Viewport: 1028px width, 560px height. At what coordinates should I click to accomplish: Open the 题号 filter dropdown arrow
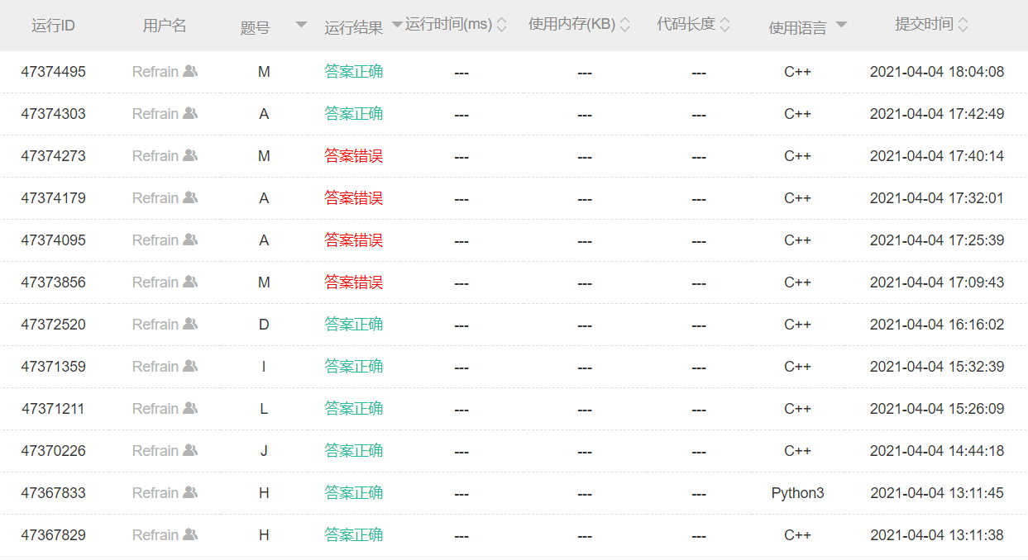tap(301, 26)
